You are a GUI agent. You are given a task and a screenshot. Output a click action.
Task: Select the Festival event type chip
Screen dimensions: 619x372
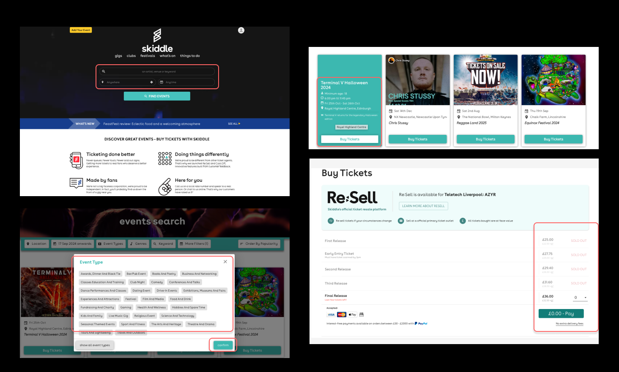pyautogui.click(x=131, y=299)
